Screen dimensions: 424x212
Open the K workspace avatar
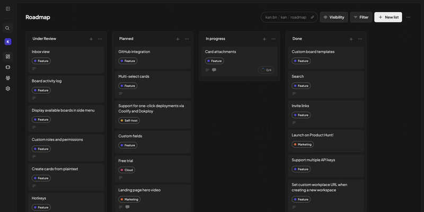8,42
